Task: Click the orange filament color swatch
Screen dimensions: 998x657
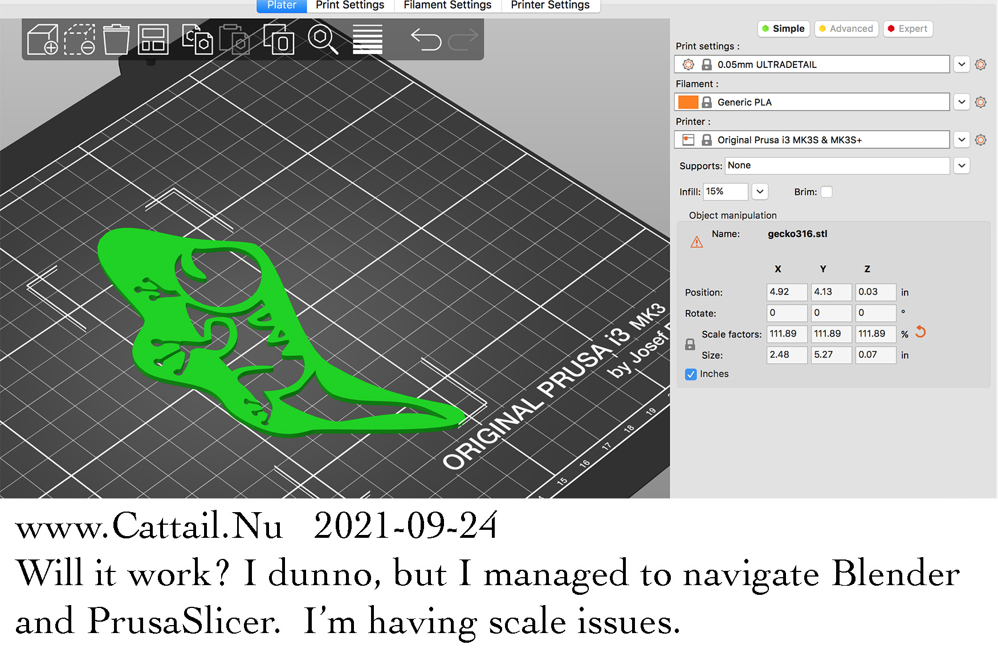Action: [688, 102]
